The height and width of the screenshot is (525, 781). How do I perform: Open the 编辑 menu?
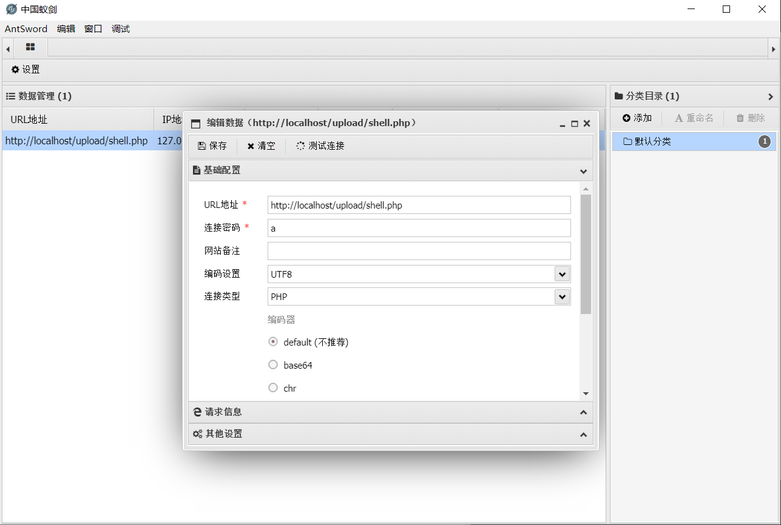tap(66, 29)
